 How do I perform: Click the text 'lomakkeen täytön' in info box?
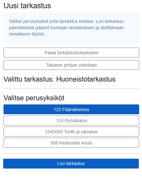pyautogui.click(x=27, y=34)
